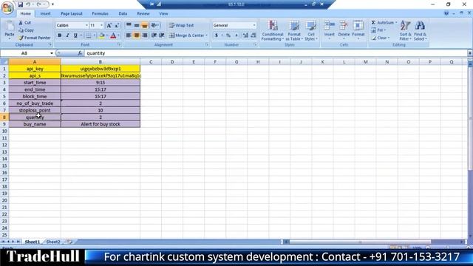Screen dimensions: 473x266
Task: Apply the Fill Color bucket
Action: pyautogui.click(x=102, y=35)
